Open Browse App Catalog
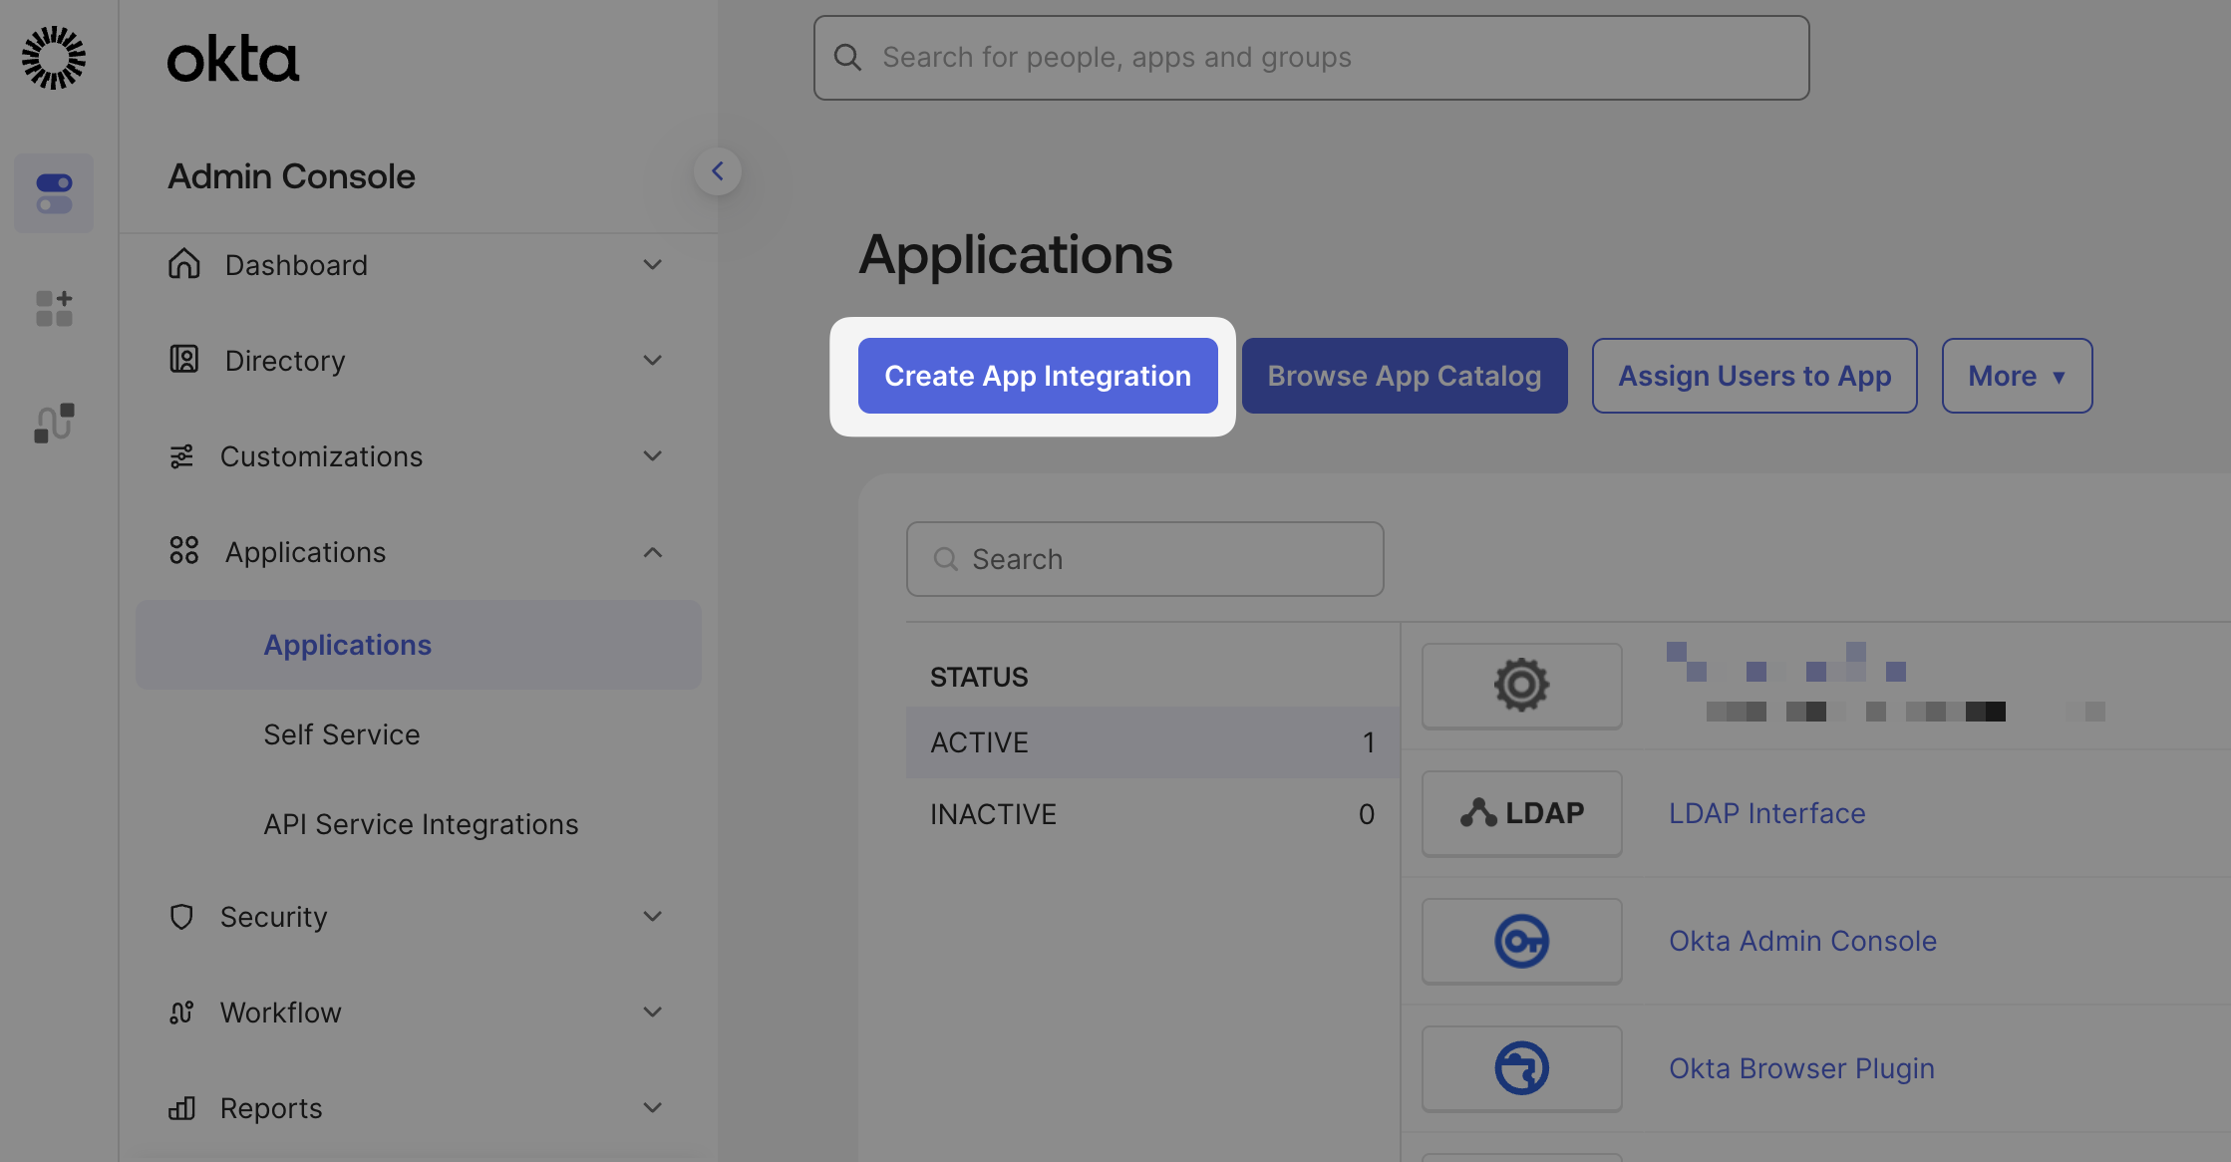 tap(1404, 376)
